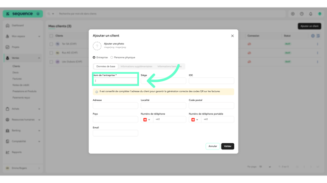This screenshot has height=183, width=327.
Task: Open Prestations et Produits submenu item
Action: pyautogui.click(x=24, y=91)
